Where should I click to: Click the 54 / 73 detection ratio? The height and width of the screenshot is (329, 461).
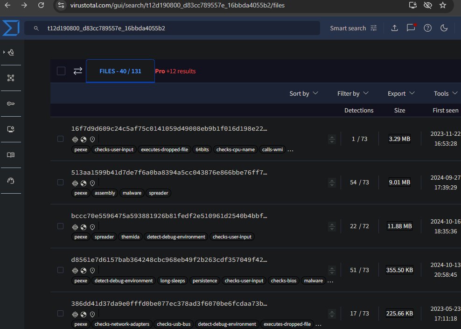tap(359, 182)
